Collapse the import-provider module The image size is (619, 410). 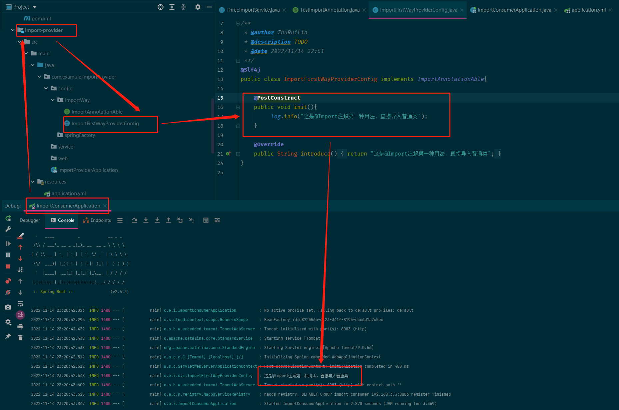(13, 30)
